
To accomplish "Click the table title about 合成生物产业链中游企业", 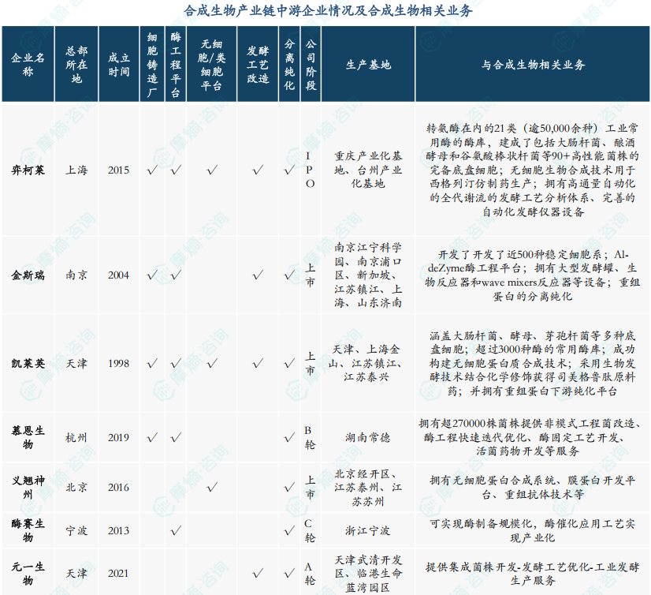I will 328,10.
